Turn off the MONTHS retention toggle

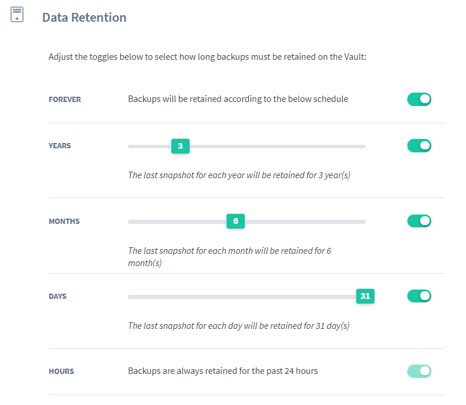(x=419, y=221)
